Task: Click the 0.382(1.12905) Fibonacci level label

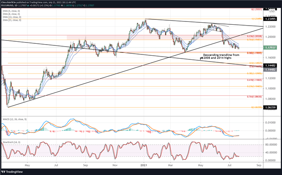Action: [x=254, y=73]
